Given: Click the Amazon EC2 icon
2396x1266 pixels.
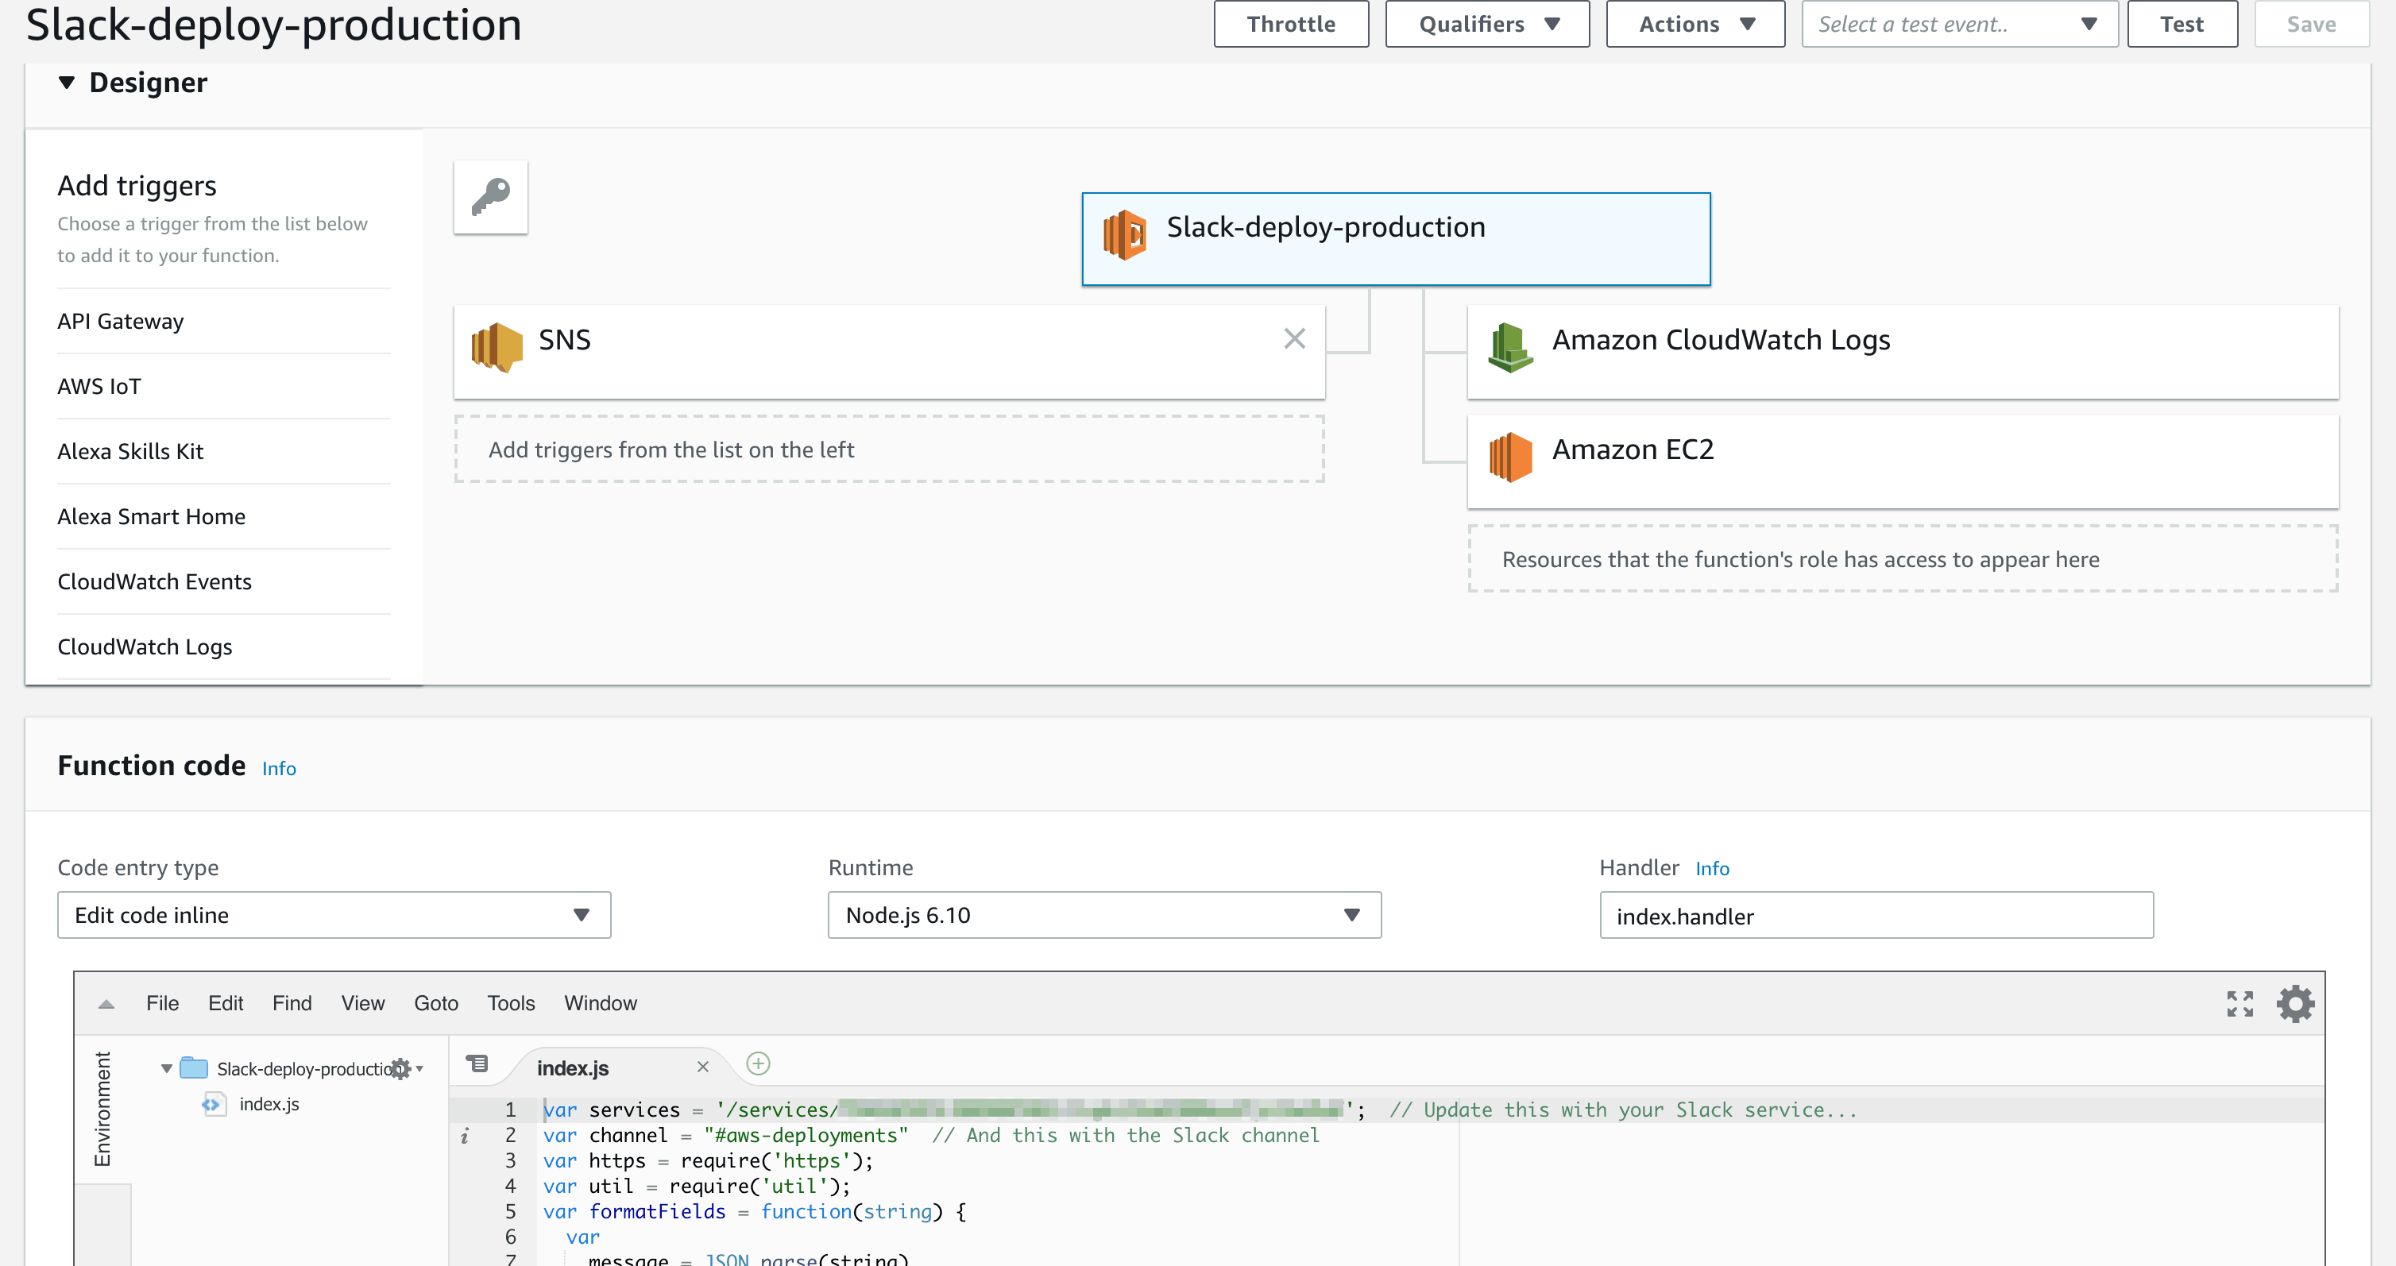Looking at the screenshot, I should point(1509,457).
